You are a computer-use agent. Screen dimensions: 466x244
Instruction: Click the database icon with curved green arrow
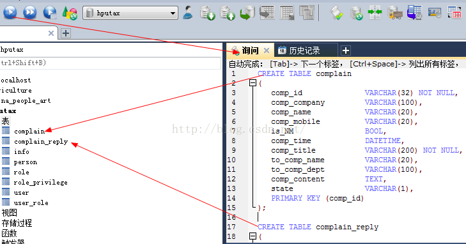pyautogui.click(x=247, y=13)
